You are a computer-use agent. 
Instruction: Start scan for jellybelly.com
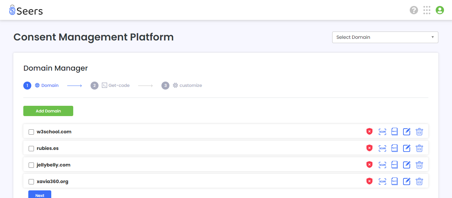382,165
